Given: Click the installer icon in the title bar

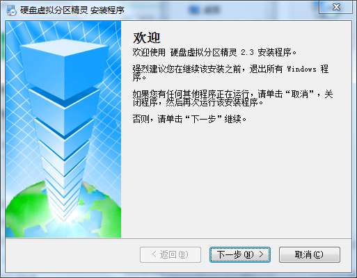Looking at the screenshot, I should [x=11, y=10].
